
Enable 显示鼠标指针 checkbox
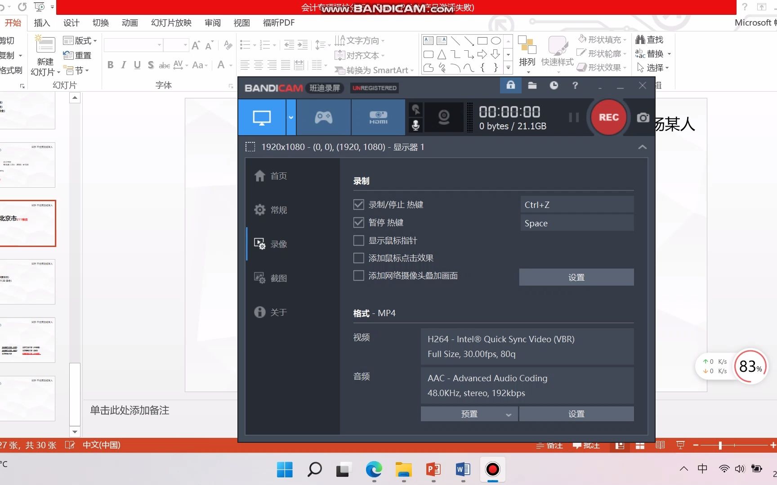tap(358, 240)
